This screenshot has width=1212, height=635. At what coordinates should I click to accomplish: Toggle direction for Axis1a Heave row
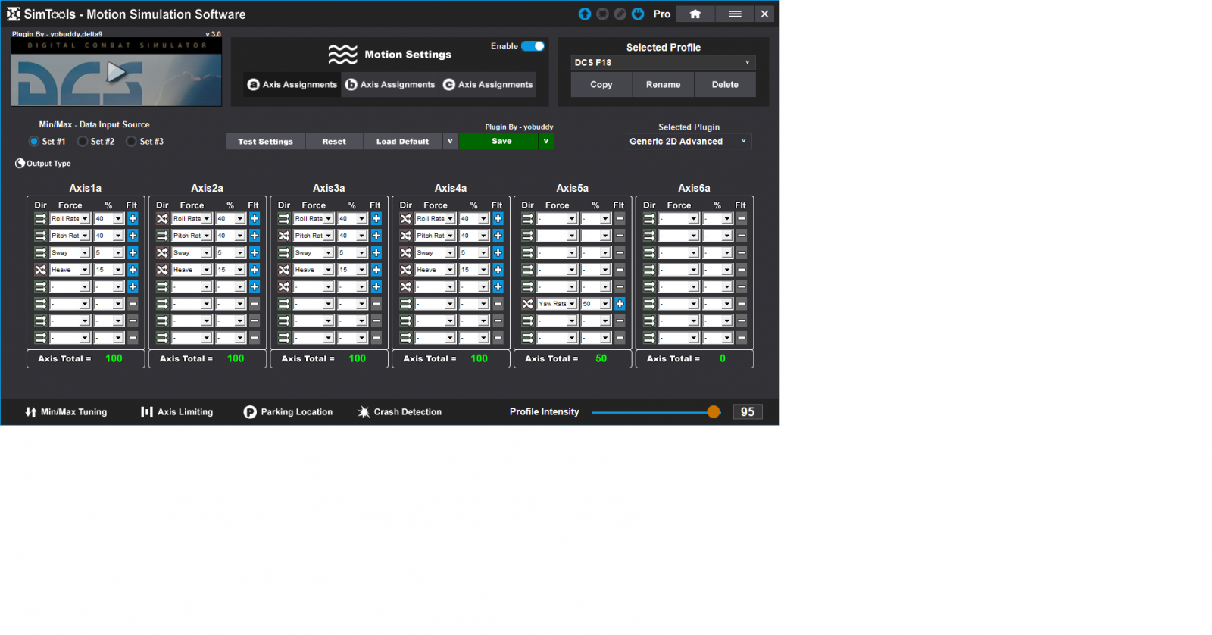[41, 270]
